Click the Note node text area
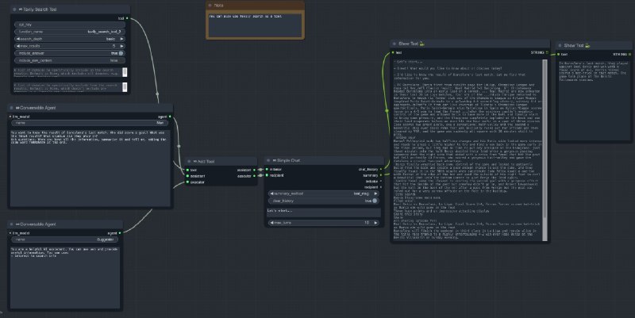Image resolution: width=635 pixels, height=318 pixels. coord(255,25)
